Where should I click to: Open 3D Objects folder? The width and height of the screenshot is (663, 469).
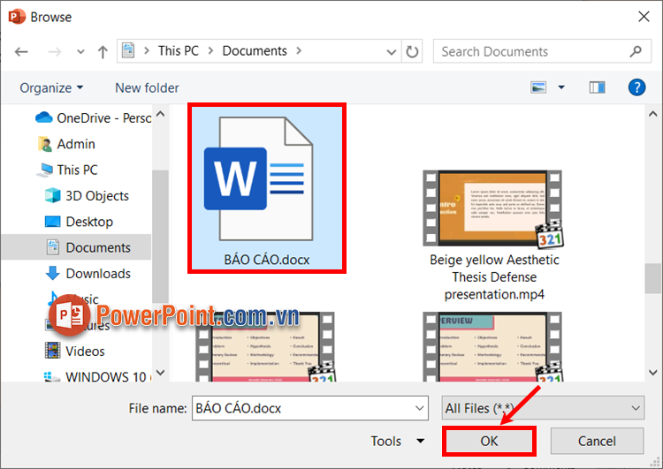click(87, 195)
